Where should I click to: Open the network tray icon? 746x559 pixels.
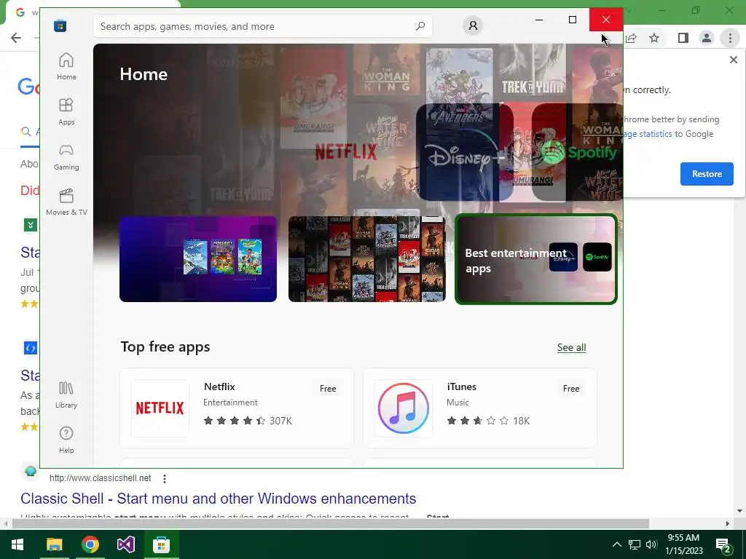click(635, 544)
